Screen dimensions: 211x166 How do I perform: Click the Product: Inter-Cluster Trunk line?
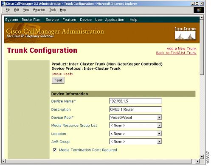(x=107, y=64)
